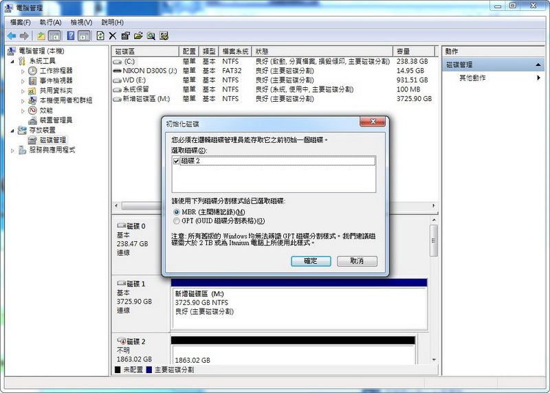Viewport: 550px width, 393px height.
Task: Click the 存放裝置 storage icon
Action: pos(22,130)
